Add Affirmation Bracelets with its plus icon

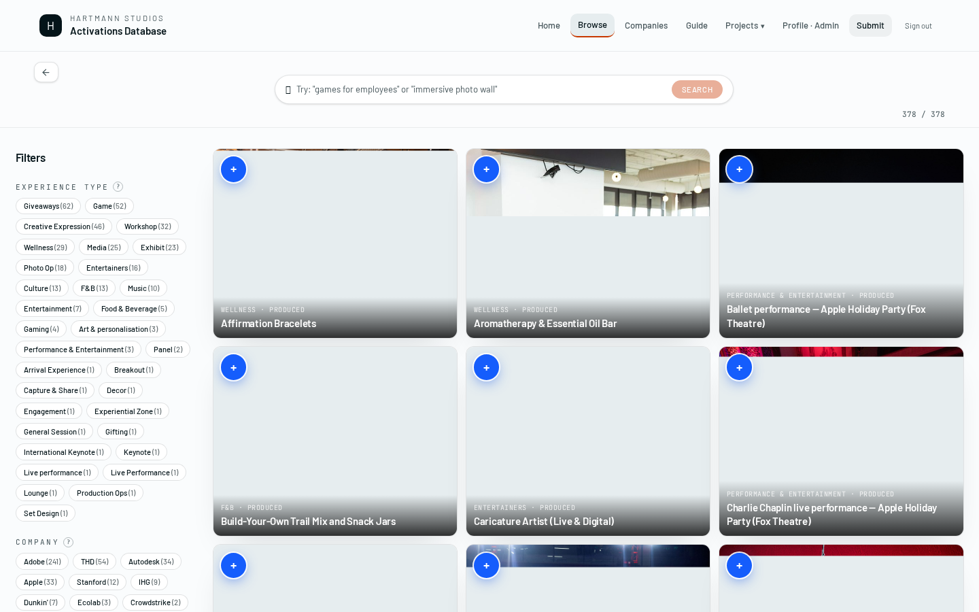tap(233, 169)
